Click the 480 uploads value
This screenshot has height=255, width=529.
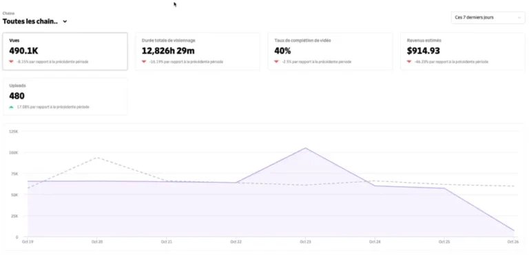click(17, 96)
